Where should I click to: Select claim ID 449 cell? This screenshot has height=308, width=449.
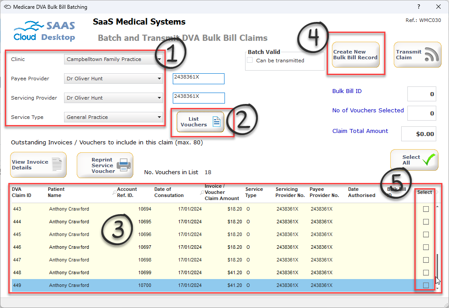(x=17, y=285)
